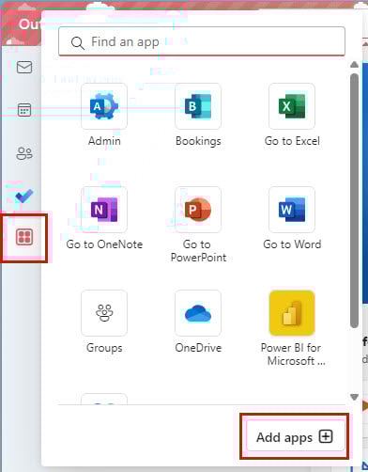Launch the Admin app icon
This screenshot has width=368, height=472.
[x=104, y=106]
